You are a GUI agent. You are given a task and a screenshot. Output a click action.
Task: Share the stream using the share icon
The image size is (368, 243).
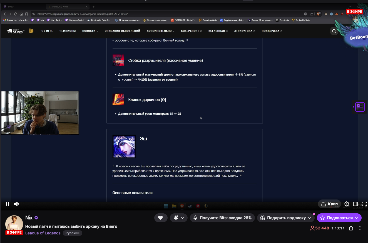point(351,228)
